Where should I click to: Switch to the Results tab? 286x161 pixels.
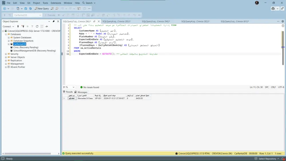point(68,92)
